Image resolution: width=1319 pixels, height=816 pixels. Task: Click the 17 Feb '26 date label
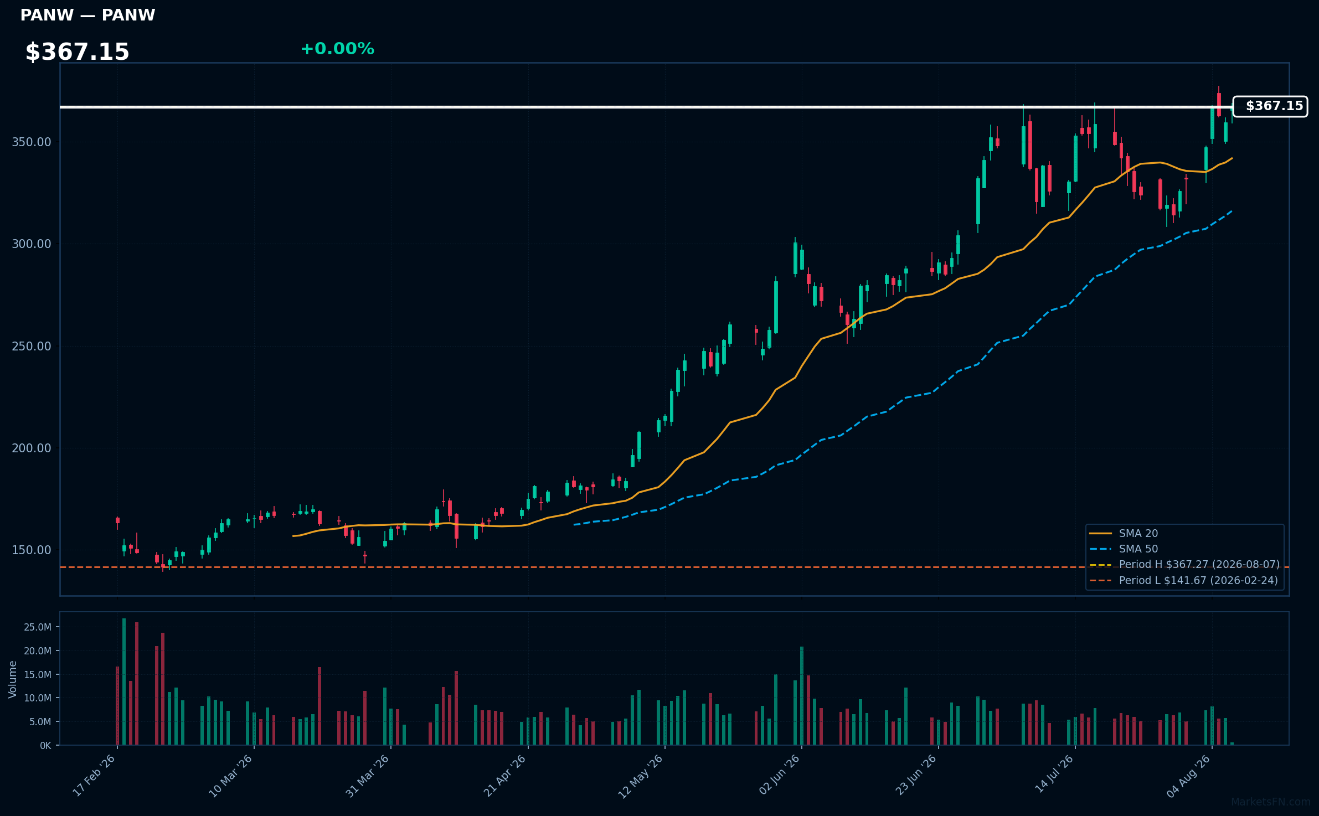[94, 776]
